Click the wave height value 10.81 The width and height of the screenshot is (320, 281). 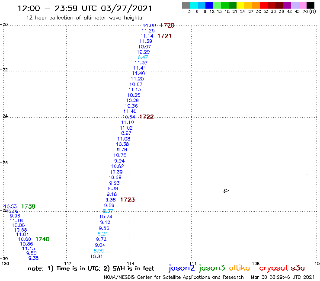click(96, 256)
